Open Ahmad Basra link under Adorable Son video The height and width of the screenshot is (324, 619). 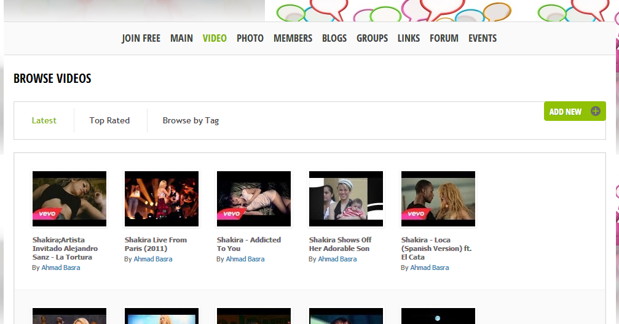[x=337, y=259]
